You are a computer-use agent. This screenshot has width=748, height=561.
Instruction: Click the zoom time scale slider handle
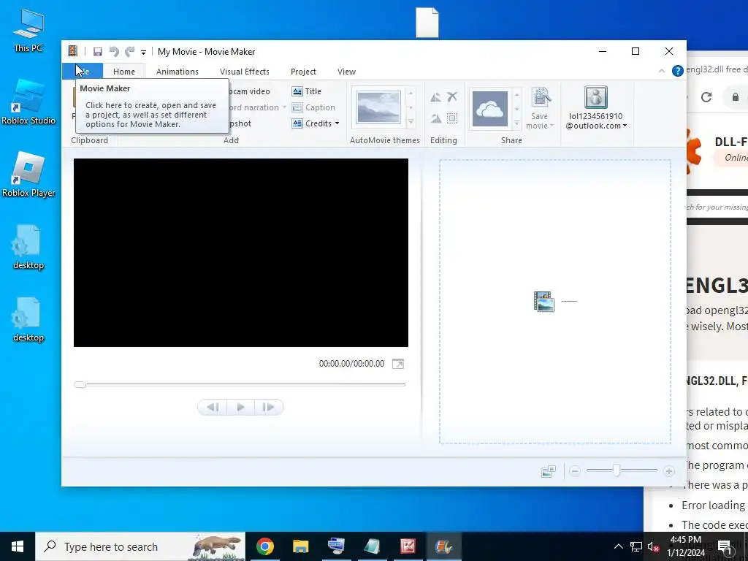click(617, 471)
